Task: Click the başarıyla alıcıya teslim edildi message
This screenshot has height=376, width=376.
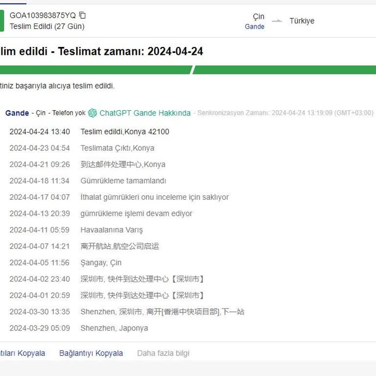Action: (57, 86)
